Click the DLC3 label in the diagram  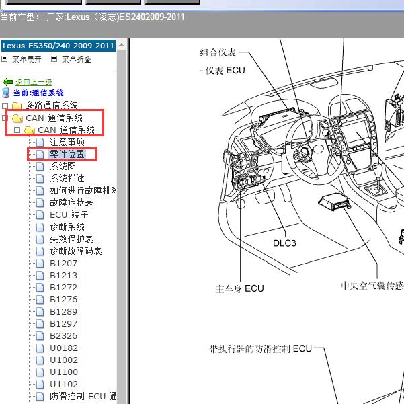point(284,243)
